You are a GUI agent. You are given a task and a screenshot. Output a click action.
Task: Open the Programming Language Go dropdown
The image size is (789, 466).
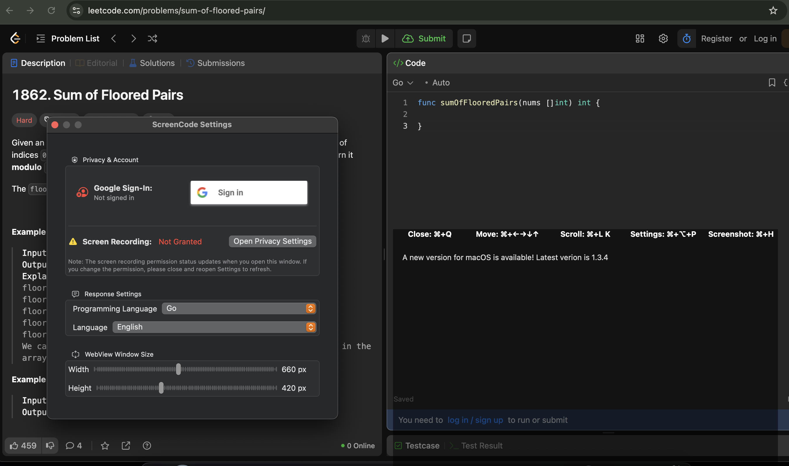pyautogui.click(x=239, y=308)
